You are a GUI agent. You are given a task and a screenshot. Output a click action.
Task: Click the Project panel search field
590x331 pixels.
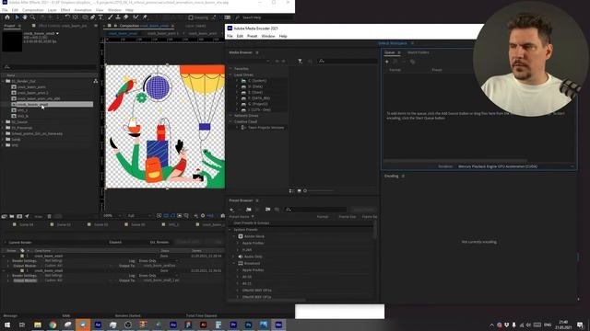(49, 67)
